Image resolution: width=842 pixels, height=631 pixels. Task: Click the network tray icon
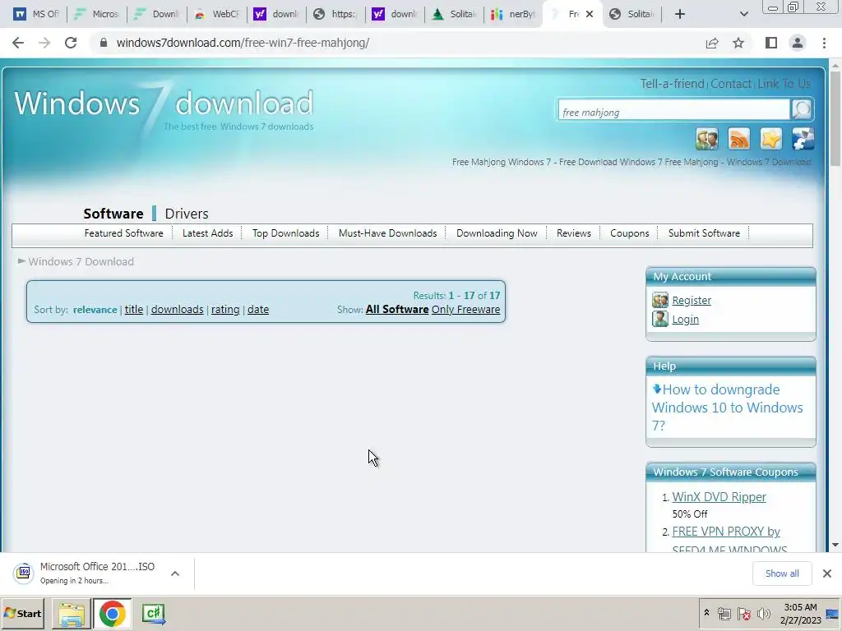click(x=724, y=613)
